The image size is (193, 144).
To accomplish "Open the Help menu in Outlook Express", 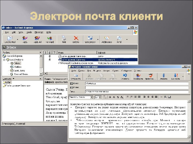I will pos(49,32).
